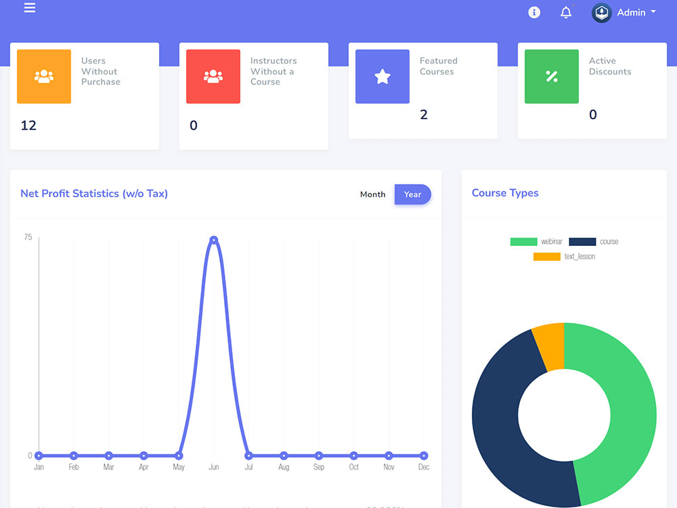Click the May data point on chart
677x508 pixels.
[179, 455]
